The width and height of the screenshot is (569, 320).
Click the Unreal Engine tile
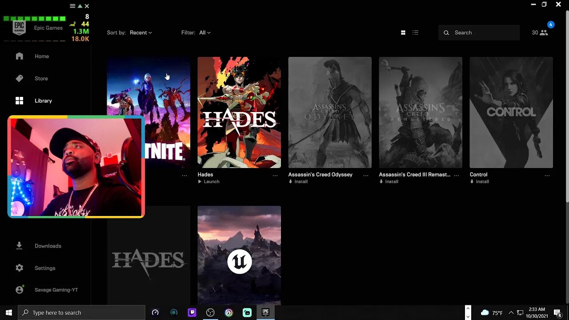pyautogui.click(x=239, y=256)
